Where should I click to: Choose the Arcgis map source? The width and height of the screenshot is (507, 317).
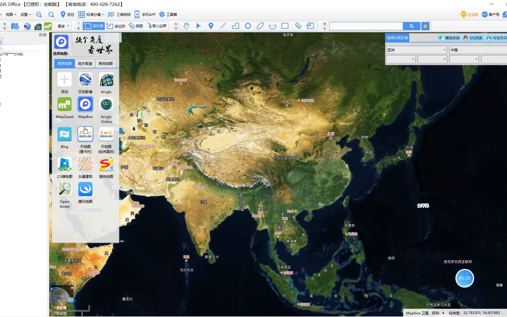tap(106, 83)
